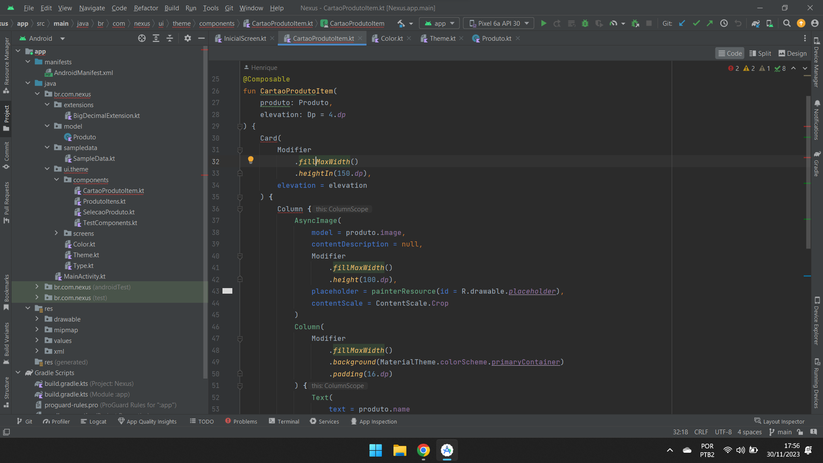Open Search Everywhere magnifier icon
This screenshot has height=463, width=823.
(787, 24)
